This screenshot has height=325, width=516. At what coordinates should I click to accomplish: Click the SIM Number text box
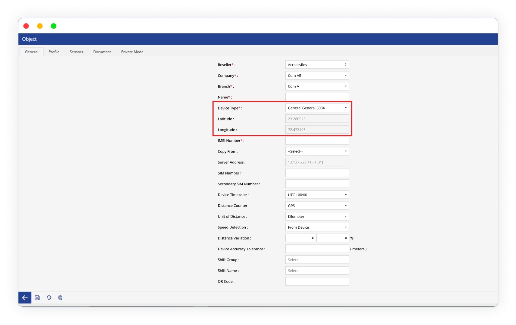pyautogui.click(x=317, y=173)
